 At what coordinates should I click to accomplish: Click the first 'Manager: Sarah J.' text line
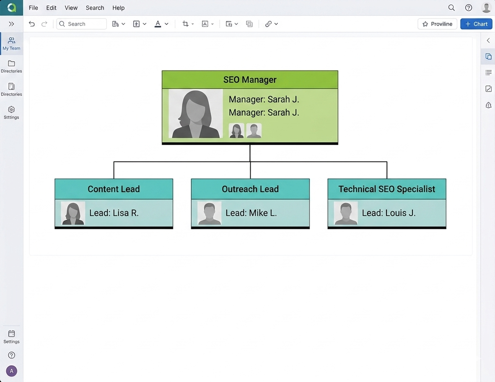click(264, 99)
